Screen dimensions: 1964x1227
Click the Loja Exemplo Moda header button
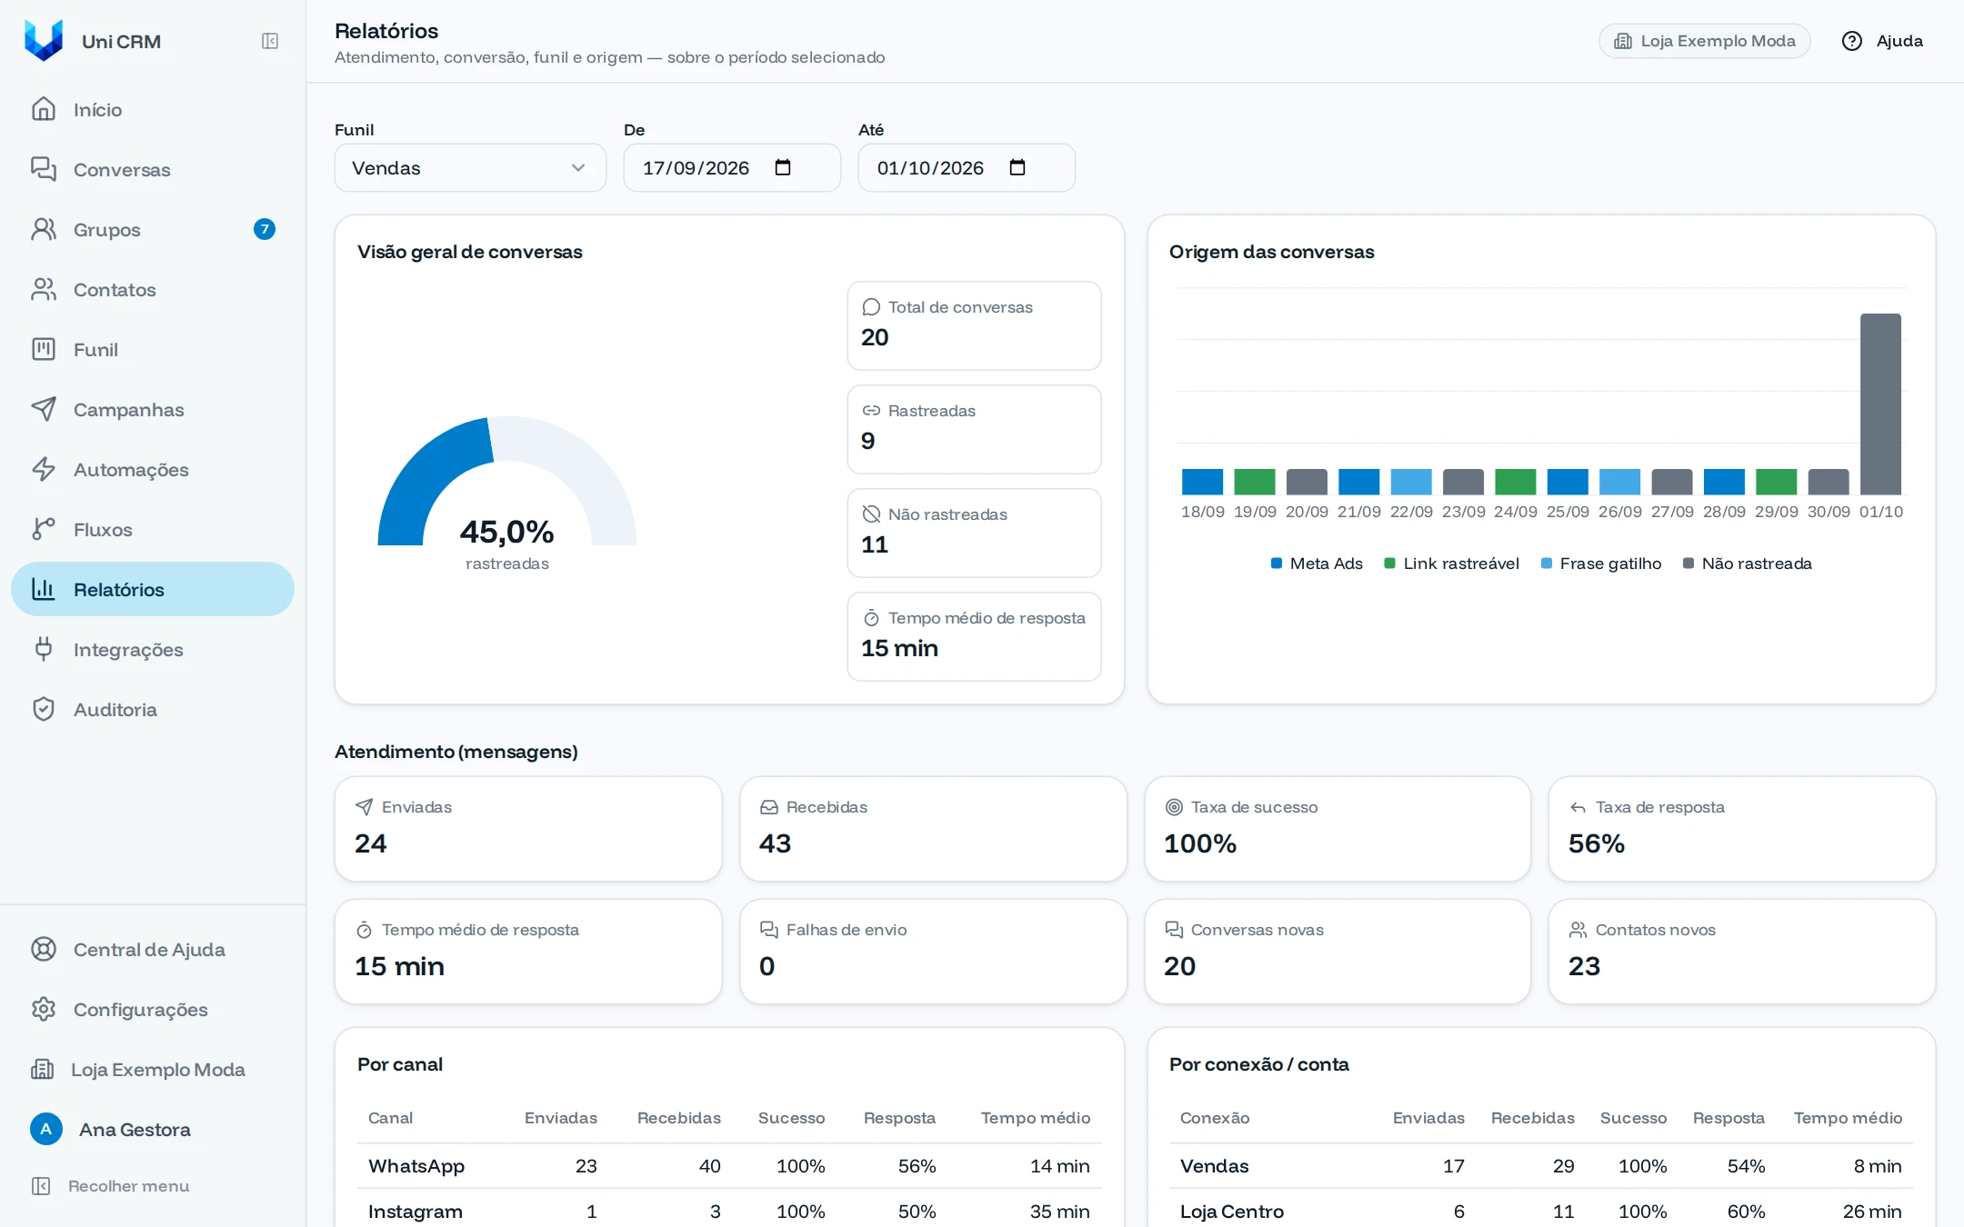tap(1705, 41)
